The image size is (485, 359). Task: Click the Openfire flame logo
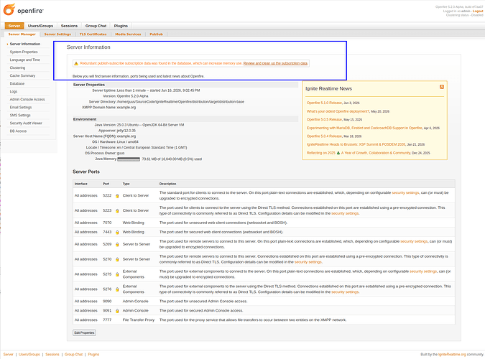pos(9,9)
